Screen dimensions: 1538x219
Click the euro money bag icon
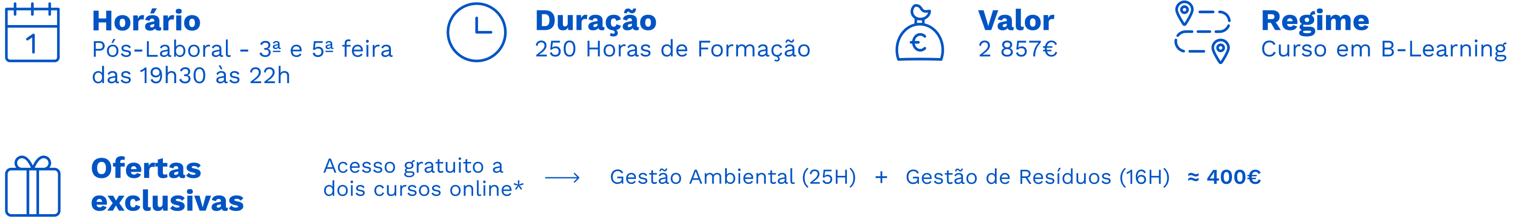coord(920,32)
